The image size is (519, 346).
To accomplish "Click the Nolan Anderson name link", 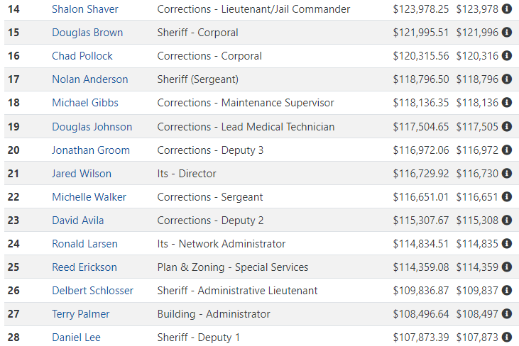I will [90, 79].
